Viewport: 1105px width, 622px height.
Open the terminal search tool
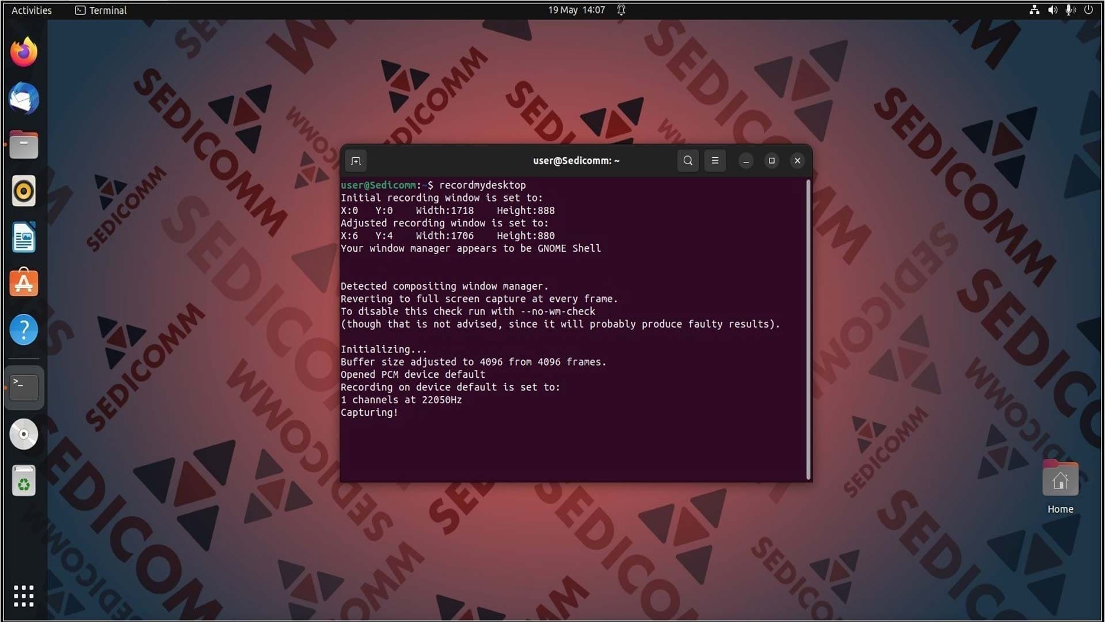pos(688,161)
